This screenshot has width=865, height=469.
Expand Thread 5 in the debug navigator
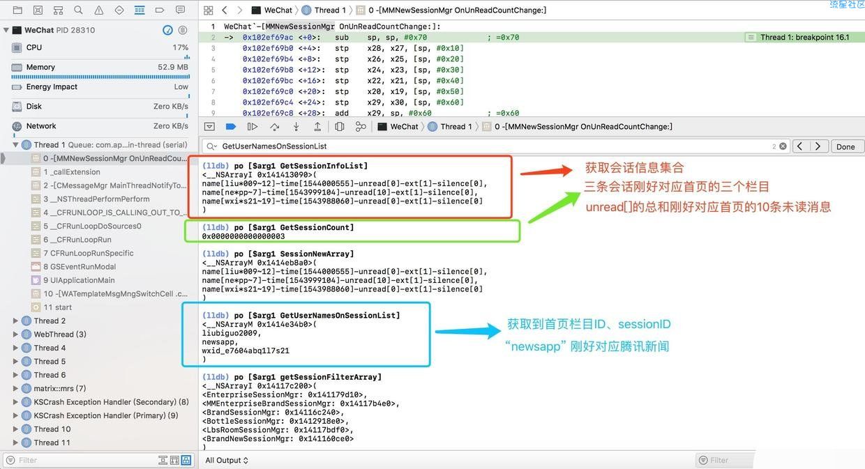click(x=16, y=362)
